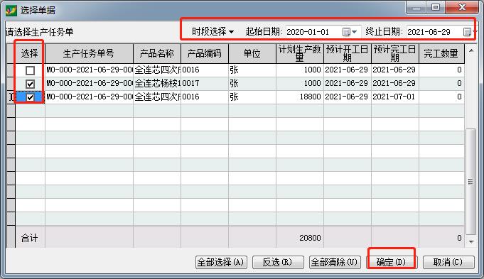
Task: Maximize the 选择单据 window
Action: [x=436, y=8]
